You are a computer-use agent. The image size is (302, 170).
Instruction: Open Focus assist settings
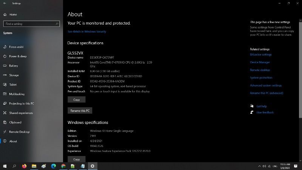click(16, 47)
